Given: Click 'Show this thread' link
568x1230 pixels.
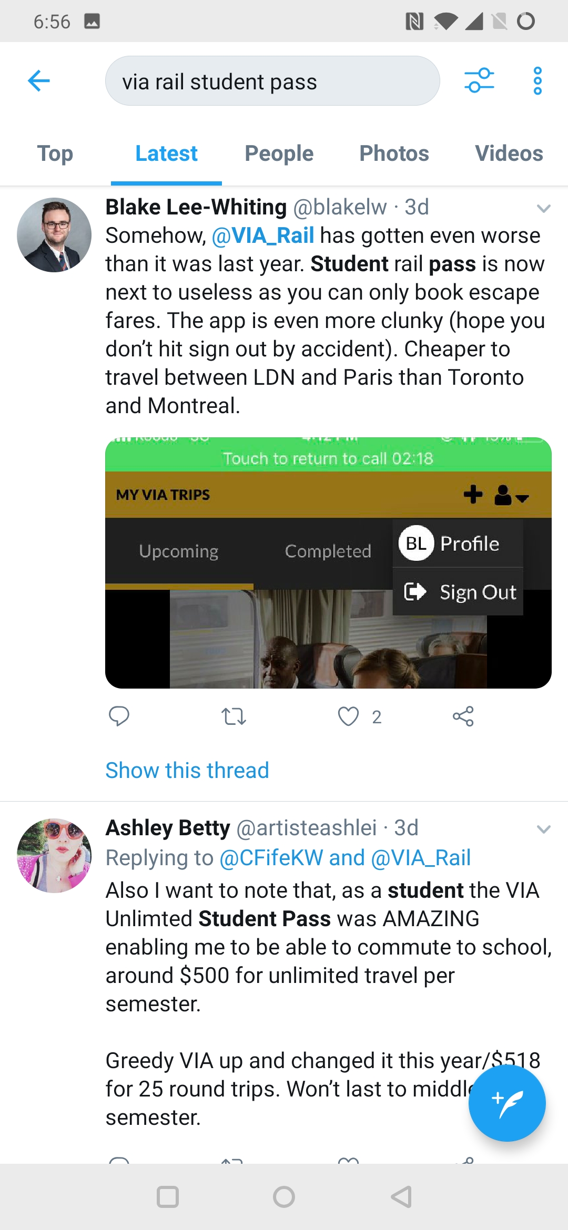Looking at the screenshot, I should [x=187, y=771].
